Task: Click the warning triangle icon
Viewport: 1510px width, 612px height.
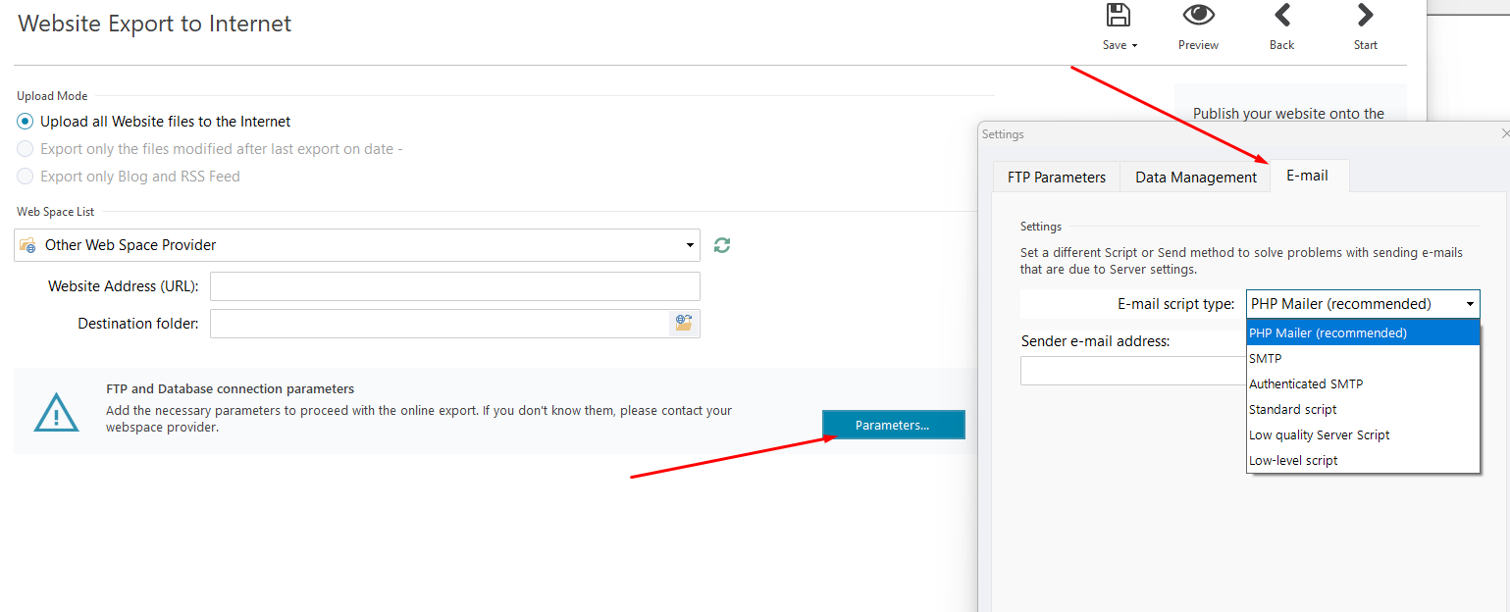Action: 56,412
